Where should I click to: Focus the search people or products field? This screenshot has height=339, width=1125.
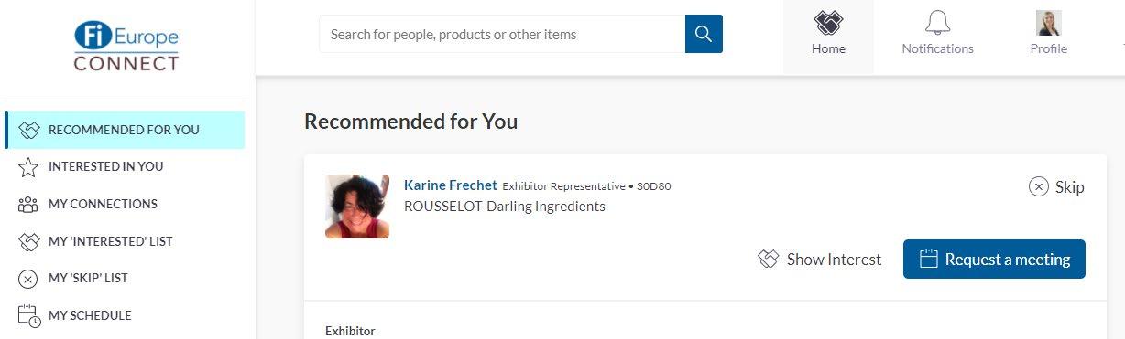(502, 34)
